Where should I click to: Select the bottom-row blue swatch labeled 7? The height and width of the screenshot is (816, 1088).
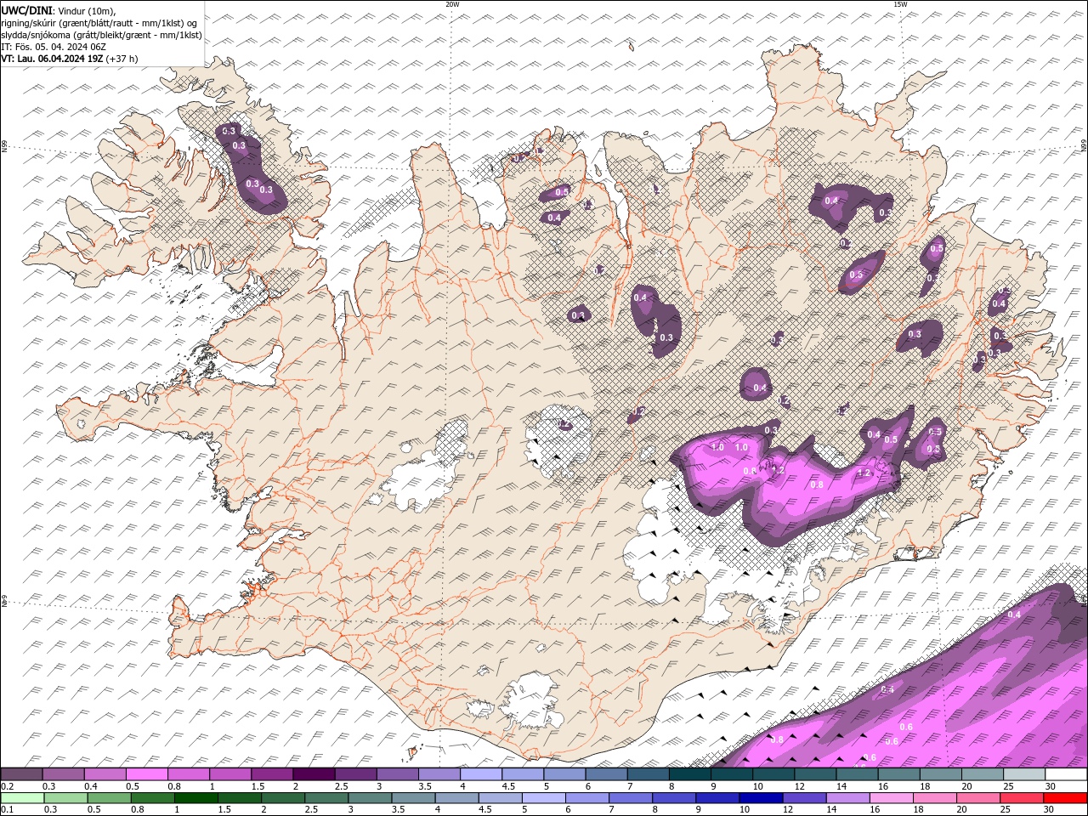[x=631, y=798]
